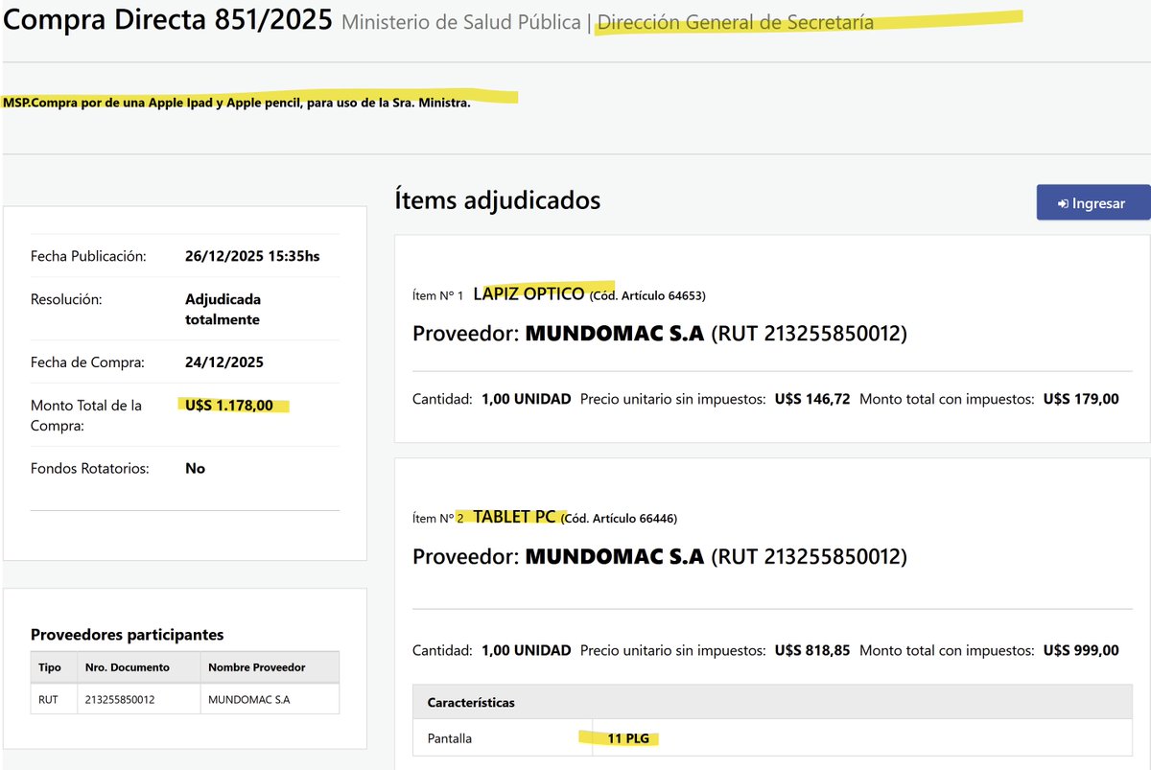Screen dimensions: 1151x770
Task: Click unit price 'U$S 146,72'
Action: point(812,399)
